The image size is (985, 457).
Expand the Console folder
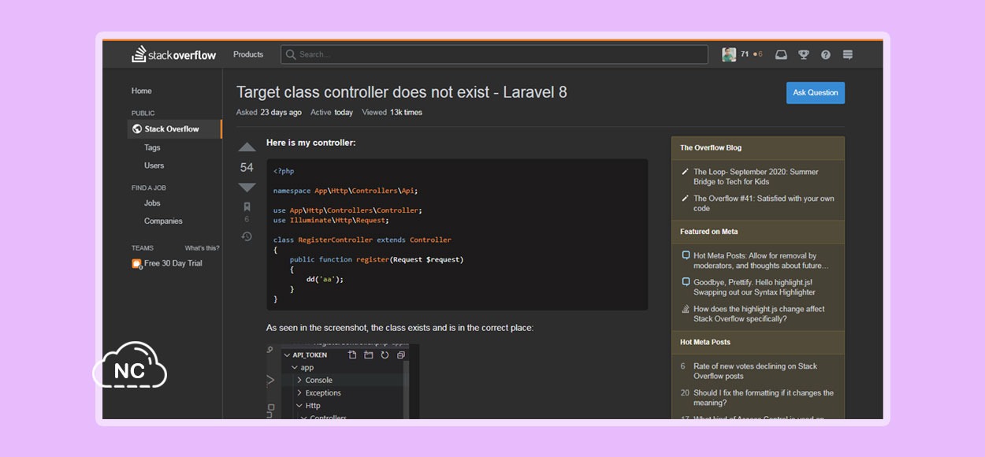pyautogui.click(x=299, y=380)
